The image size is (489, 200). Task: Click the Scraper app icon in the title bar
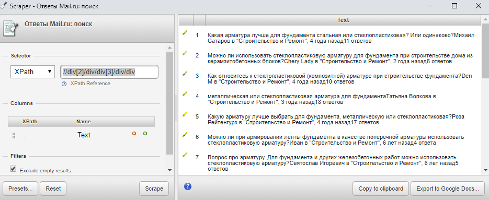[4, 6]
